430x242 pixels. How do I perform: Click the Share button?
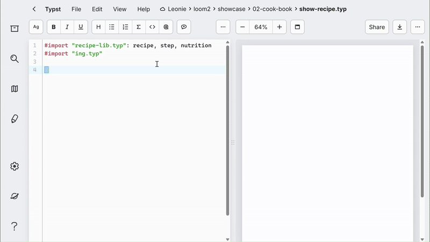pos(377,27)
